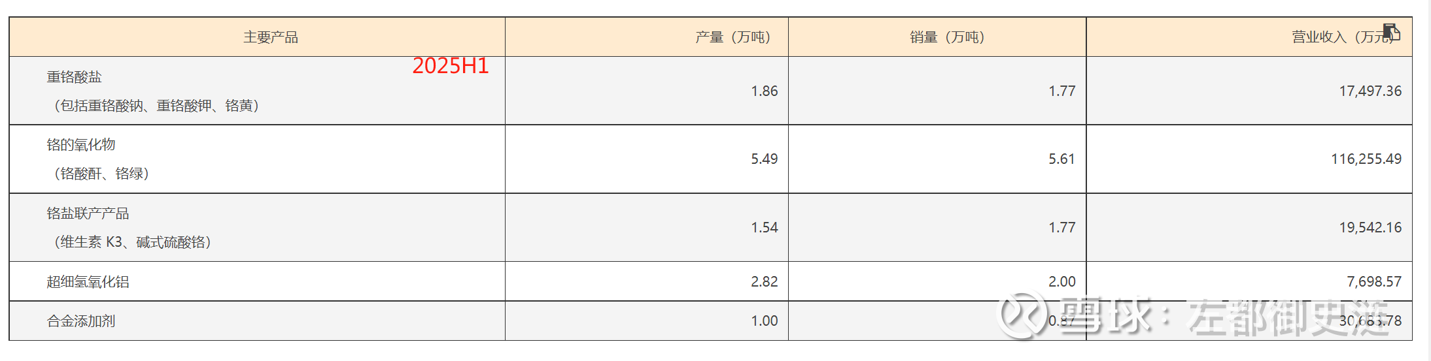
Task: Click the paste/copy icon in table corner
Action: click(1391, 32)
